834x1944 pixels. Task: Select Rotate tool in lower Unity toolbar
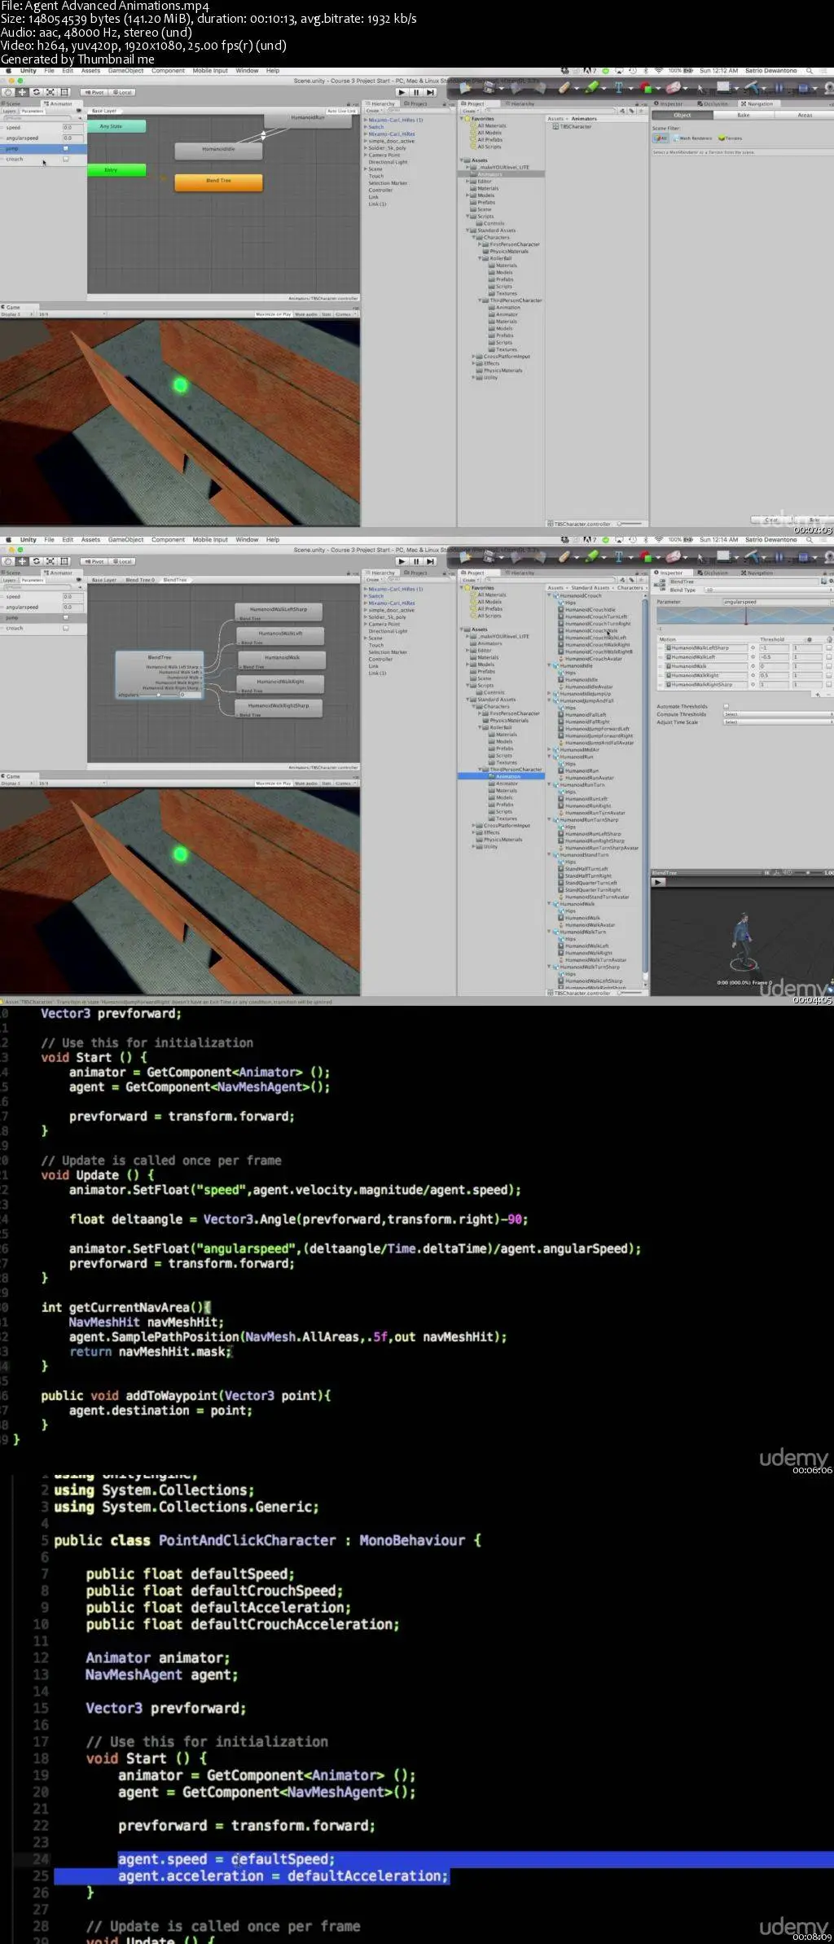click(37, 561)
